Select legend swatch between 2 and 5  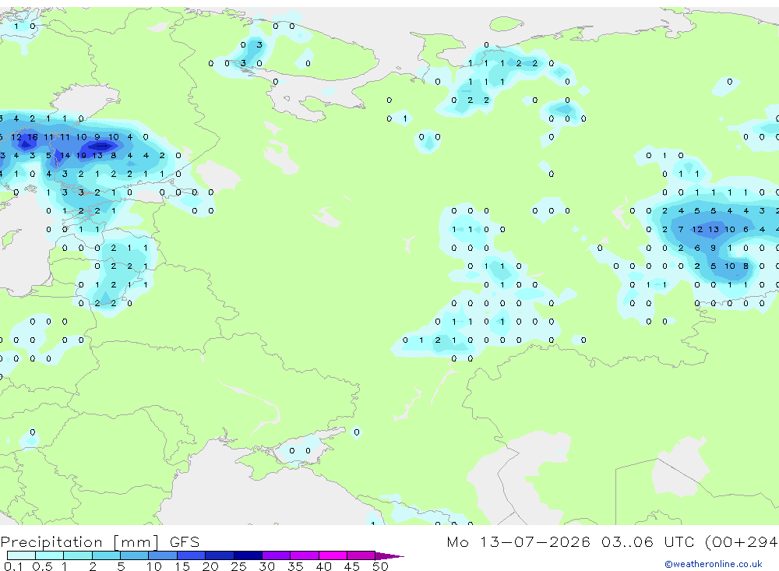point(106,555)
